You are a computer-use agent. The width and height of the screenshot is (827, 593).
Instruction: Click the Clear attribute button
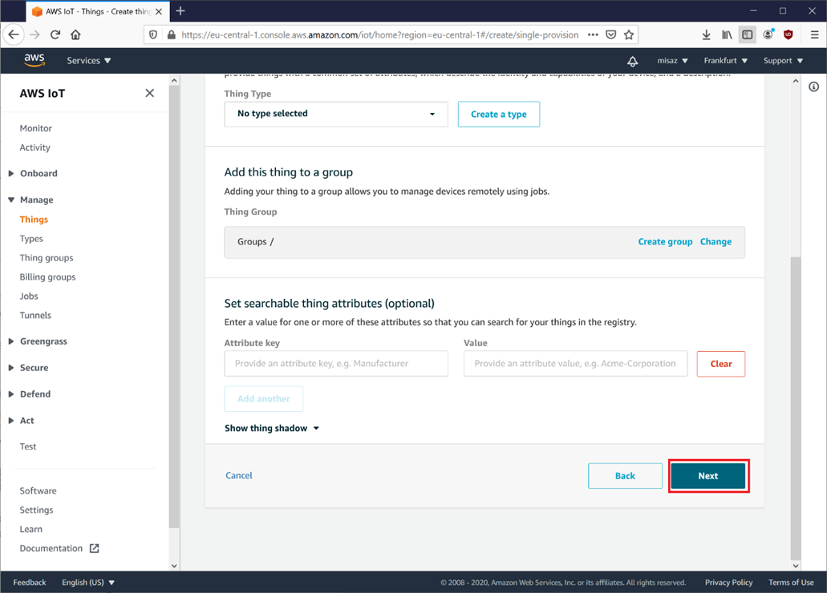point(720,364)
